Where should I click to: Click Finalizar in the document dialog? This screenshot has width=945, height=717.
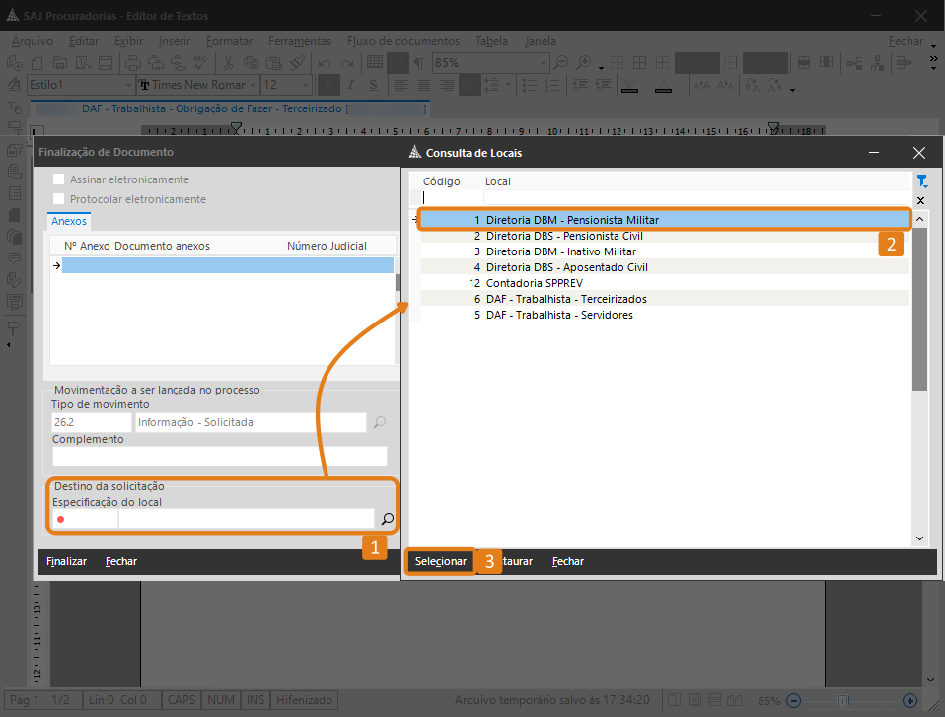click(66, 561)
